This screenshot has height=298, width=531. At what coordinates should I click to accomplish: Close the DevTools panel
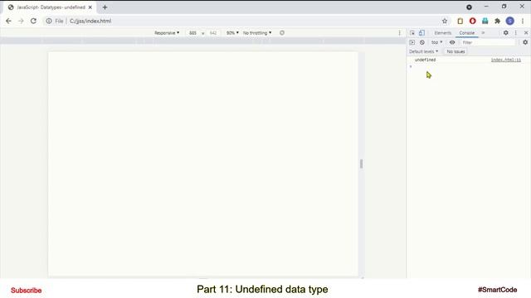point(526,33)
